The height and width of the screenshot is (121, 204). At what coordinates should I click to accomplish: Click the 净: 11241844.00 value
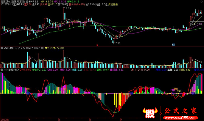tap(141, 70)
